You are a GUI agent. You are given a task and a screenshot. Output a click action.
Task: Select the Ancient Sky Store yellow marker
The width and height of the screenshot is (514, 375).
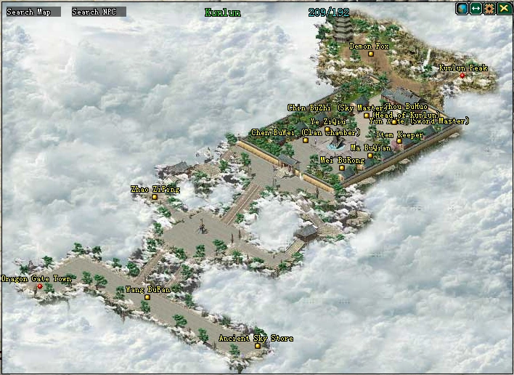coord(258,346)
